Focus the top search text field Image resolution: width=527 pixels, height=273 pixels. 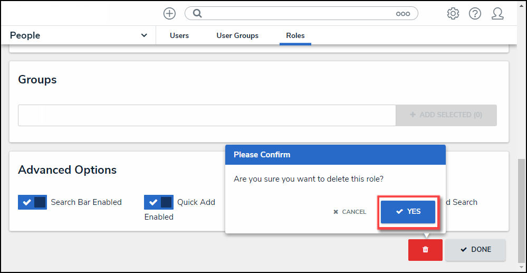pyautogui.click(x=295, y=14)
